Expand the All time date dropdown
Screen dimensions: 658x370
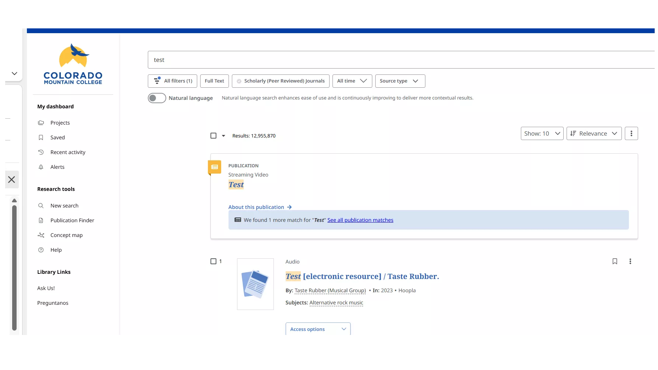click(352, 81)
